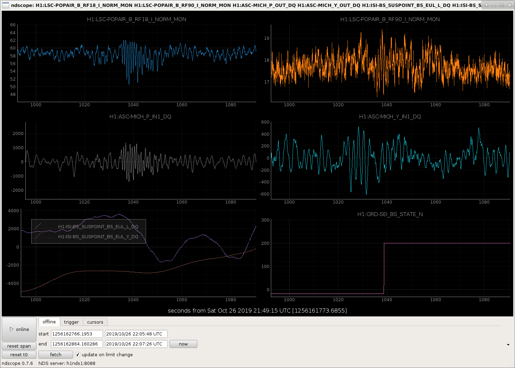Click the reset t0 button
Viewport: 515px width, 368px height.
pos(19,354)
